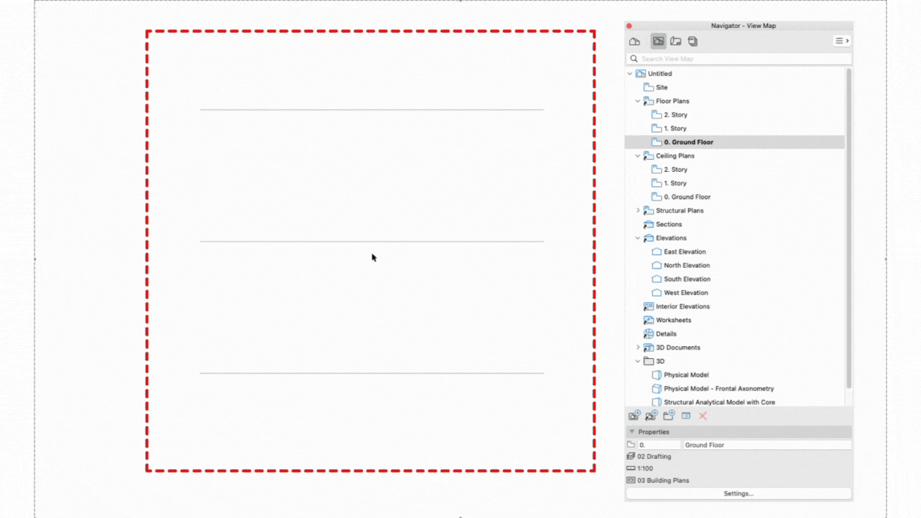Click the Elevations folder icon
Viewport: 921px width, 518px height.
[648, 238]
